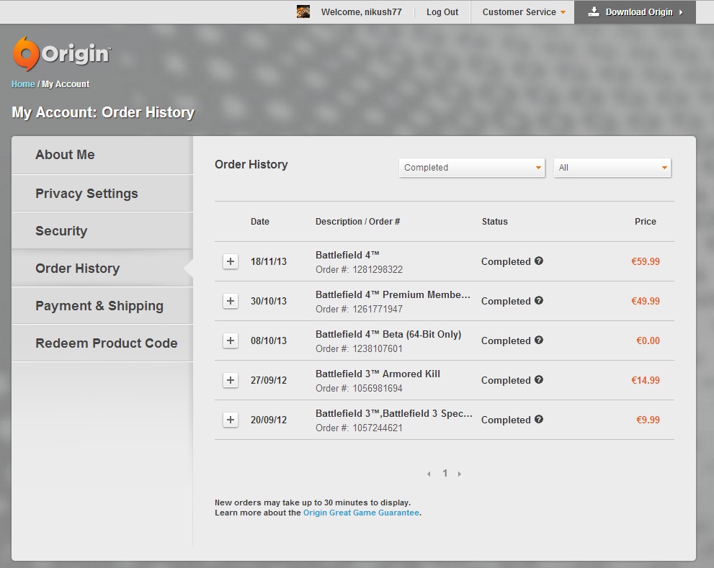Expand the Battlefield 4 Beta order 08/10/13
This screenshot has height=568, width=714.
tap(231, 341)
